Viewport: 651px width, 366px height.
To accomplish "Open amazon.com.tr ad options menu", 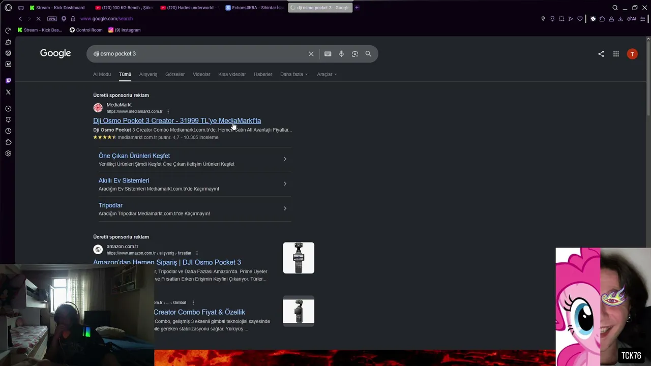I will [197, 253].
